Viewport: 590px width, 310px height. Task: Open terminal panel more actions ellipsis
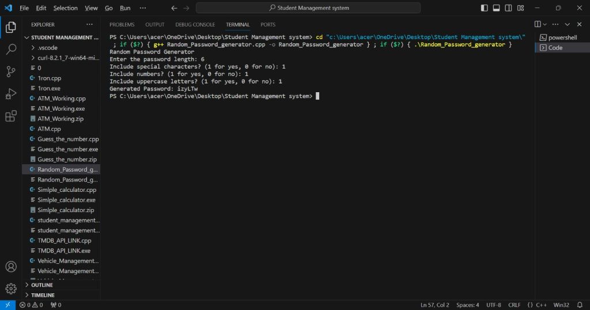555,24
